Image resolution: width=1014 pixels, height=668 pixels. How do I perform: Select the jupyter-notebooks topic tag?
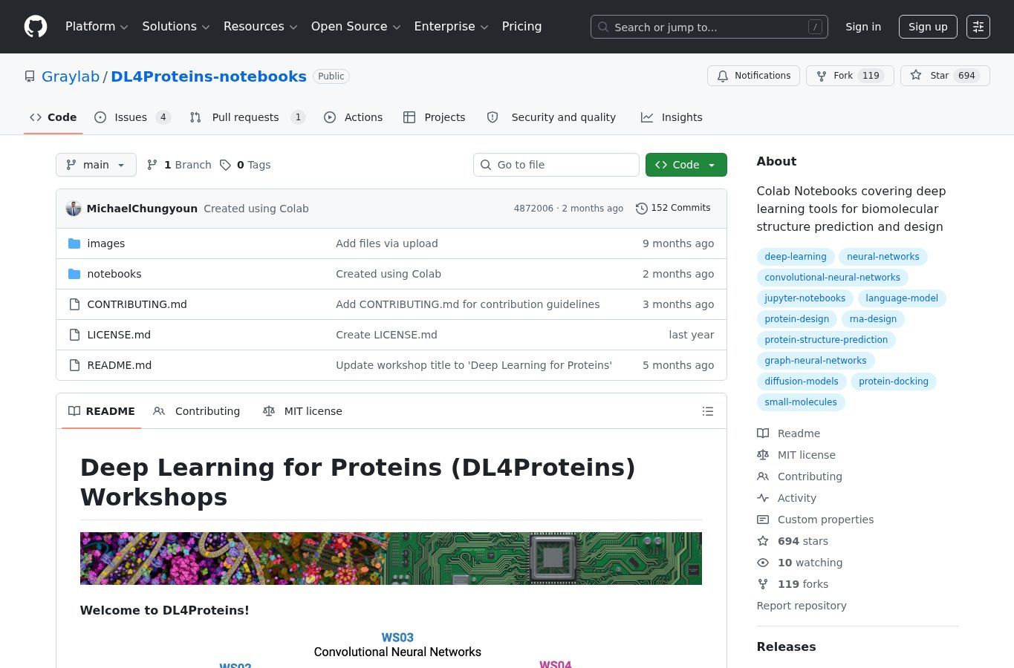tap(805, 298)
